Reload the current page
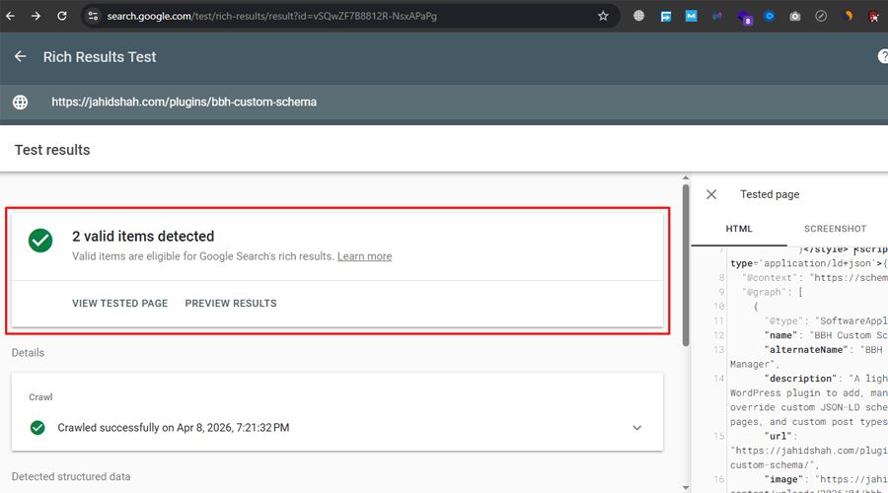The width and height of the screenshot is (888, 493). coord(62,16)
